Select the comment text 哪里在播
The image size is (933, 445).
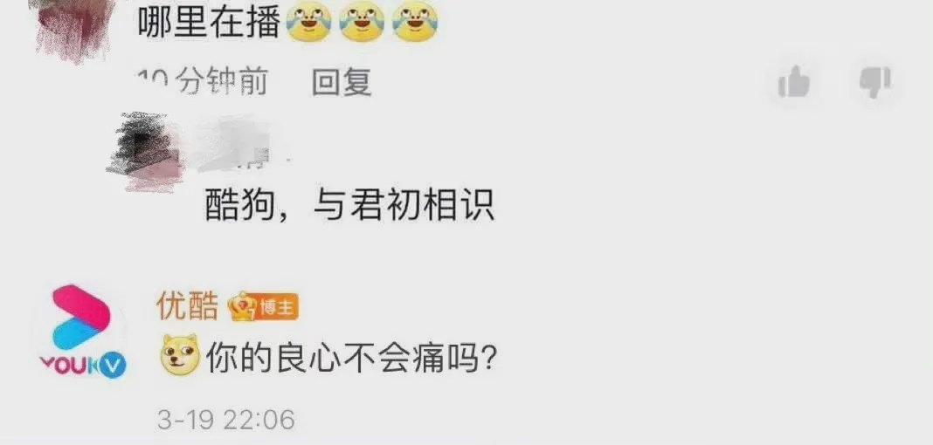[209, 23]
